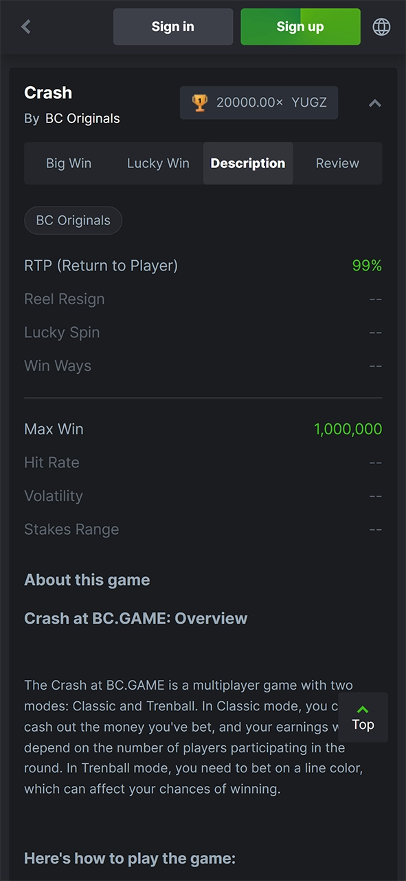Open the Lucky Win tab
Image resolution: width=406 pixels, height=881 pixels.
tap(157, 163)
